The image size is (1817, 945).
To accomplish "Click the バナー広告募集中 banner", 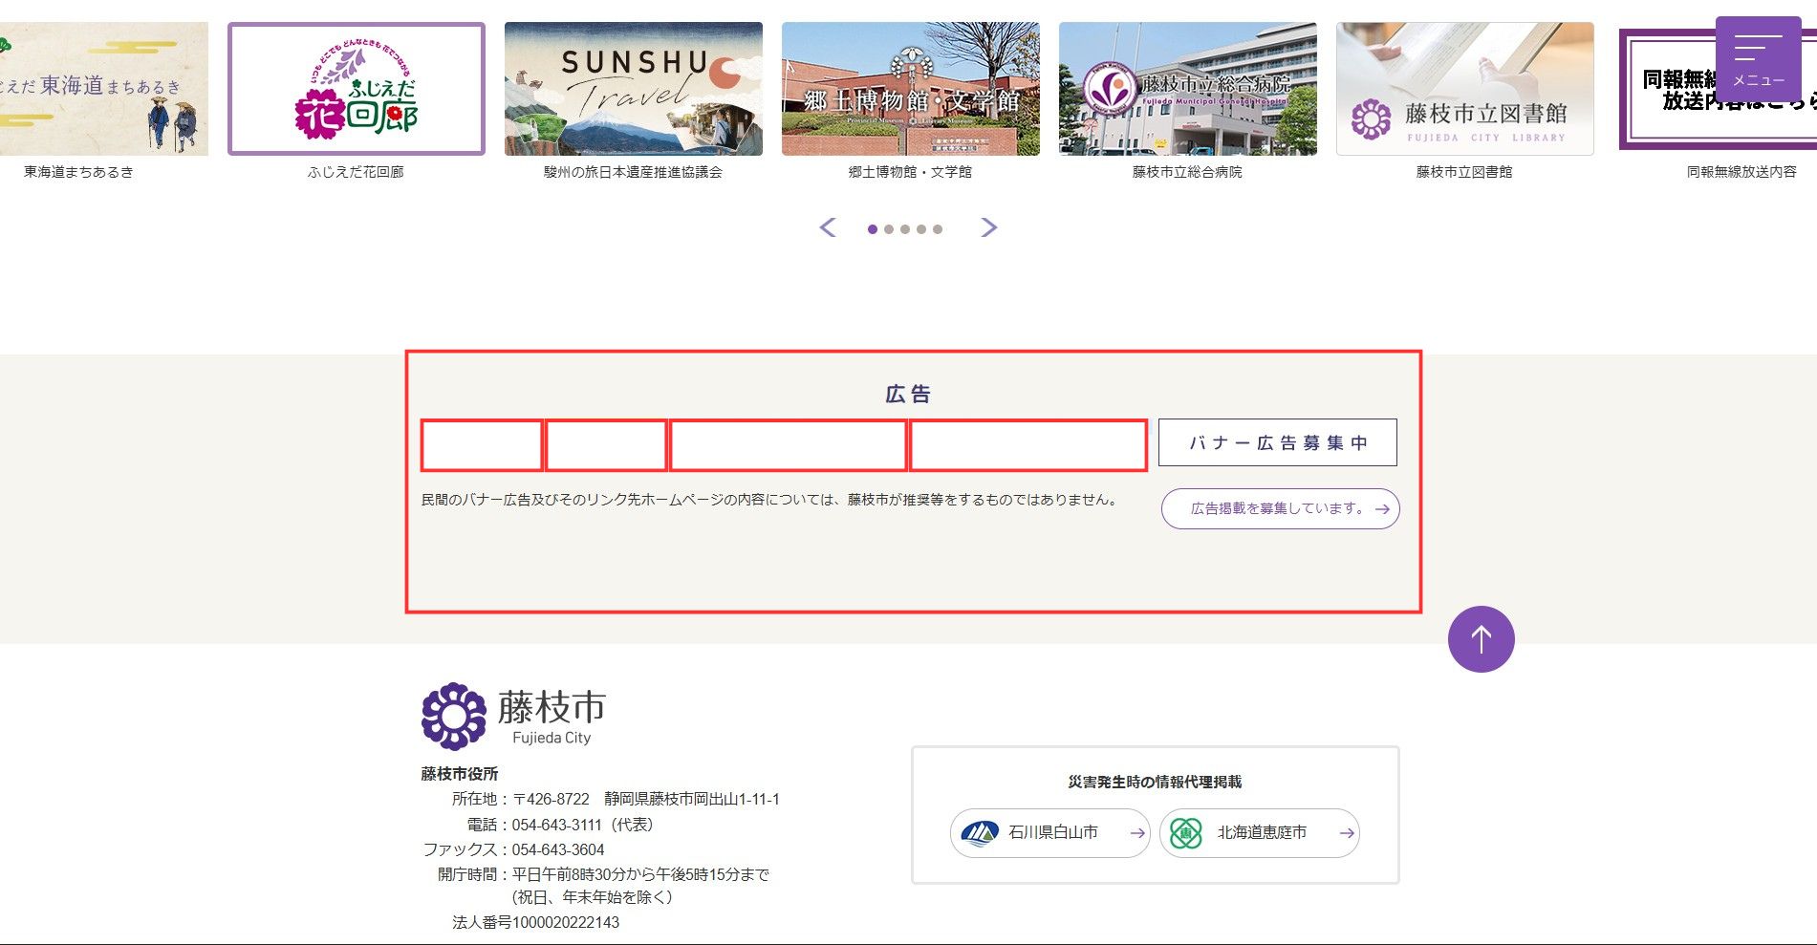I will click(1278, 442).
